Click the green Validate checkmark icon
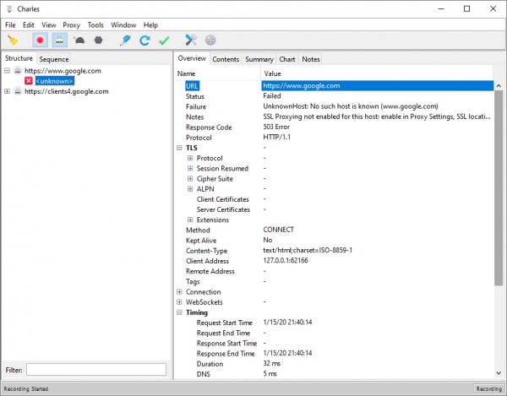507x396 pixels. (164, 41)
